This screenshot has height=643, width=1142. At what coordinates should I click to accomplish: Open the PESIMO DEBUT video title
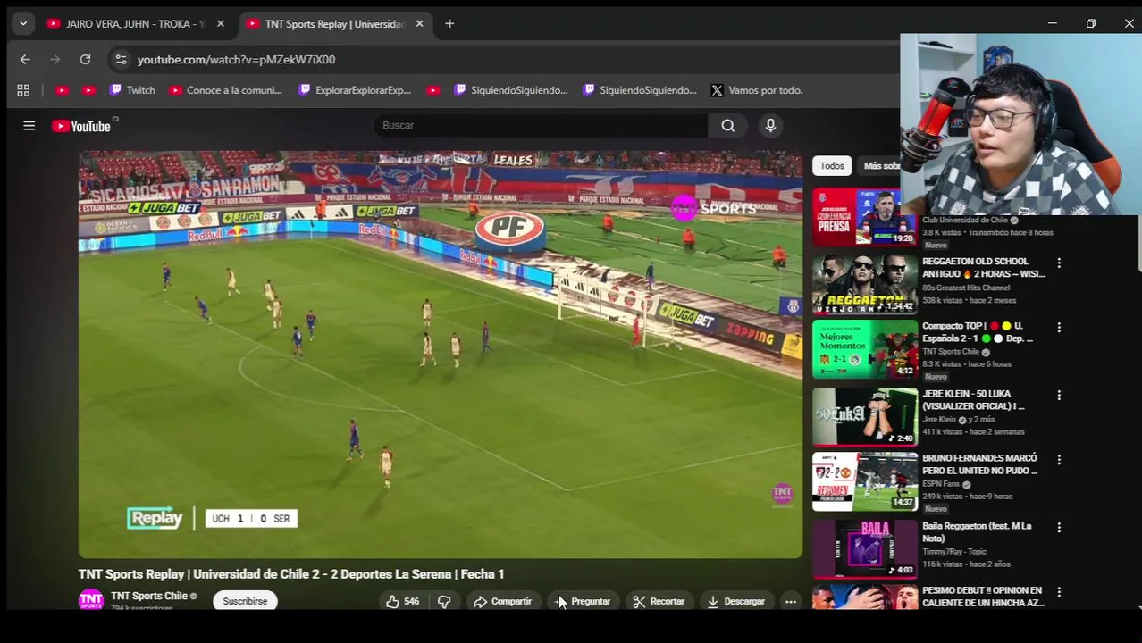click(983, 597)
